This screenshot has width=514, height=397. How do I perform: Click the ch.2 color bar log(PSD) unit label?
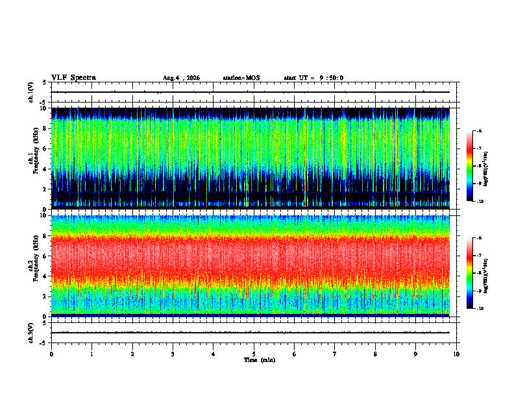tap(486, 276)
